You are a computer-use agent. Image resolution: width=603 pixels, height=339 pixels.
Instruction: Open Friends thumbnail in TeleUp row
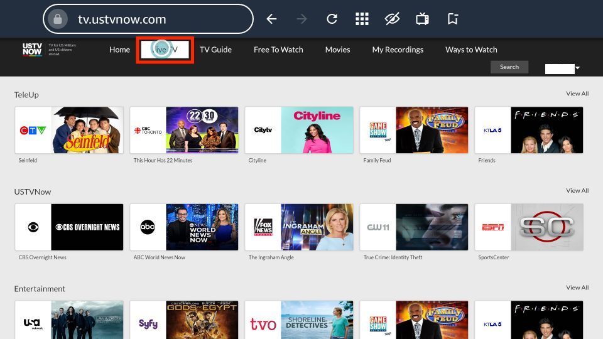(547, 130)
